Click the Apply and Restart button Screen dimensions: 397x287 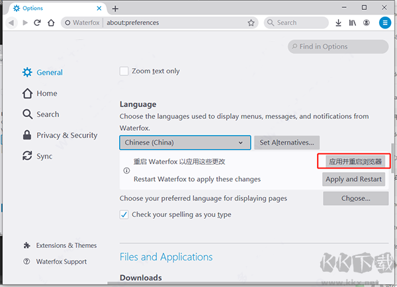pyautogui.click(x=353, y=179)
